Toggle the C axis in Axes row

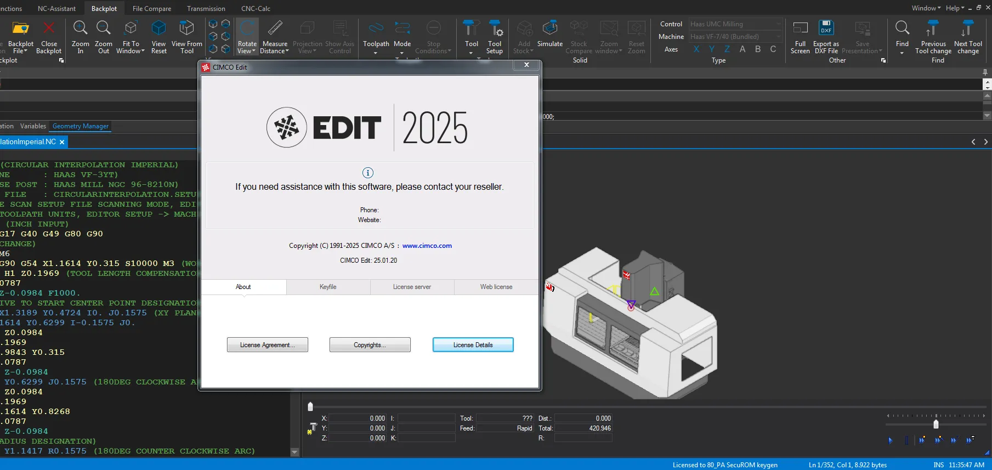(x=773, y=49)
